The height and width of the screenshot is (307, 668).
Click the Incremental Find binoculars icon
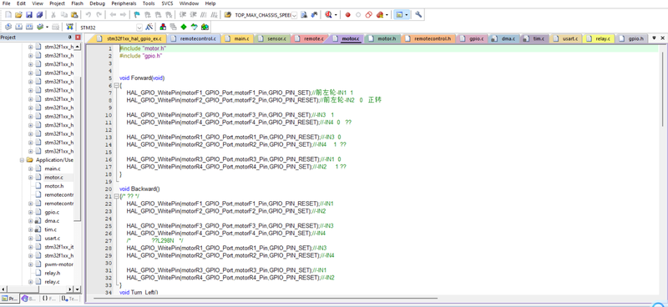tap(315, 14)
